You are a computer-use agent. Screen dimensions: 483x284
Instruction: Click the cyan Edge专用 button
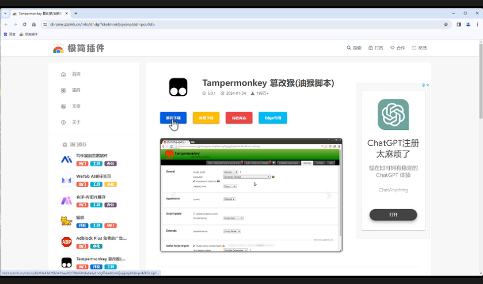coord(273,118)
